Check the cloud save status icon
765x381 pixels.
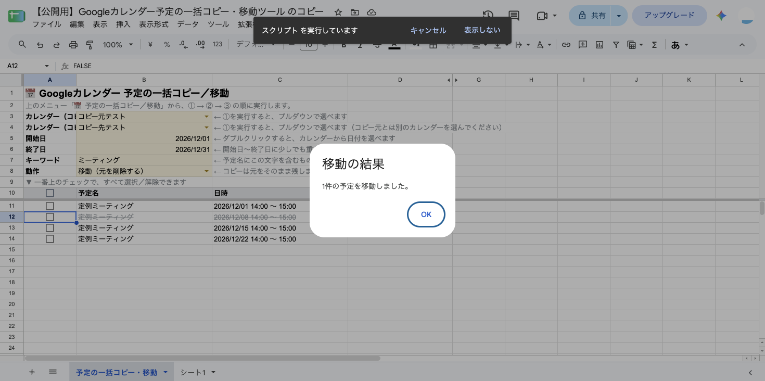[x=372, y=12]
